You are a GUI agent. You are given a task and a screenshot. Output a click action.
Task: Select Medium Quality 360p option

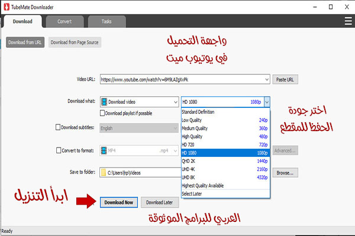click(x=225, y=128)
